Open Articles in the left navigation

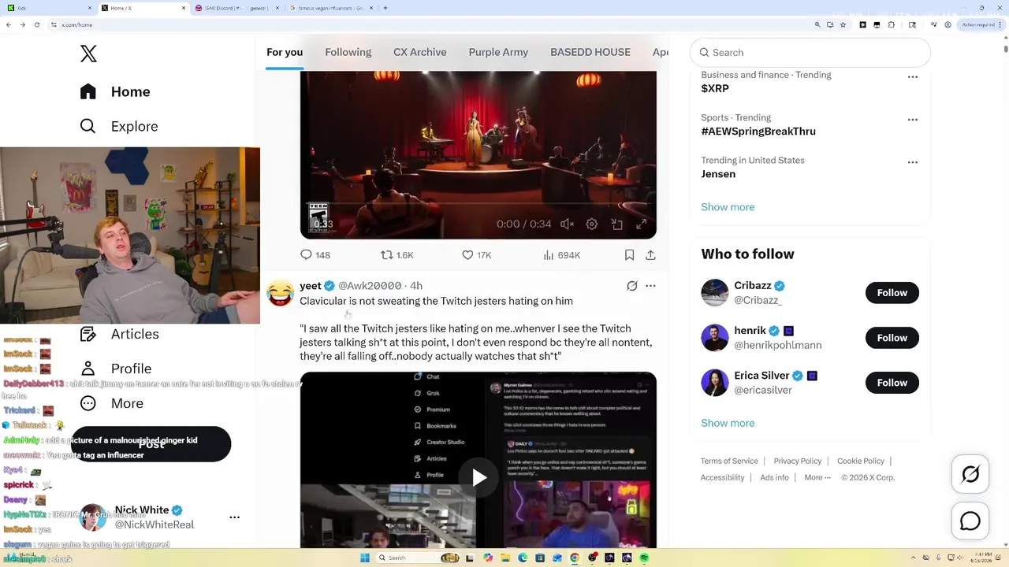click(x=119, y=334)
